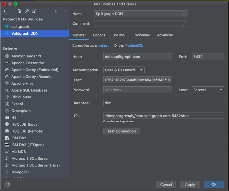The width and height of the screenshot is (229, 191).
Task: Go forward with right arrow
Action: pyautogui.click(x=64, y=11)
